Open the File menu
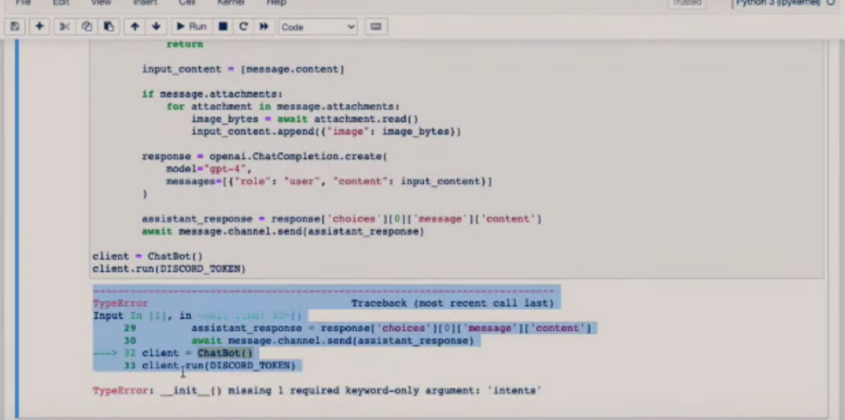Screen dimensions: 845x420 pyautogui.click(x=23, y=2)
